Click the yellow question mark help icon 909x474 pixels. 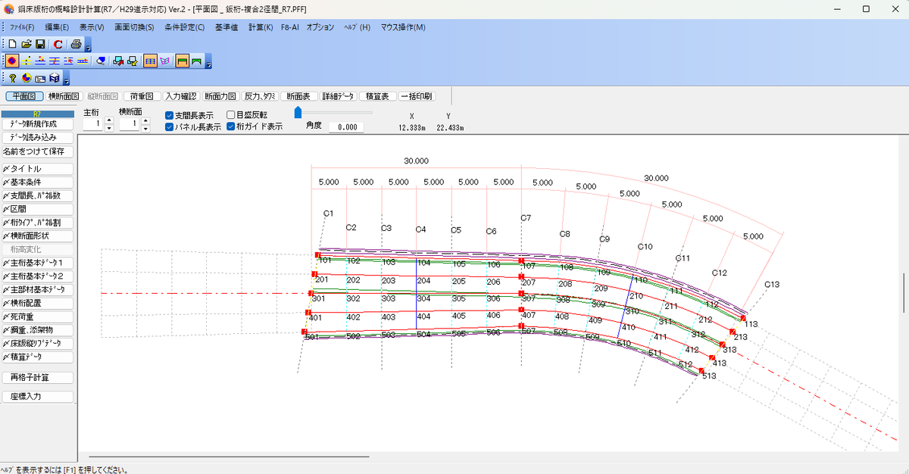13,77
